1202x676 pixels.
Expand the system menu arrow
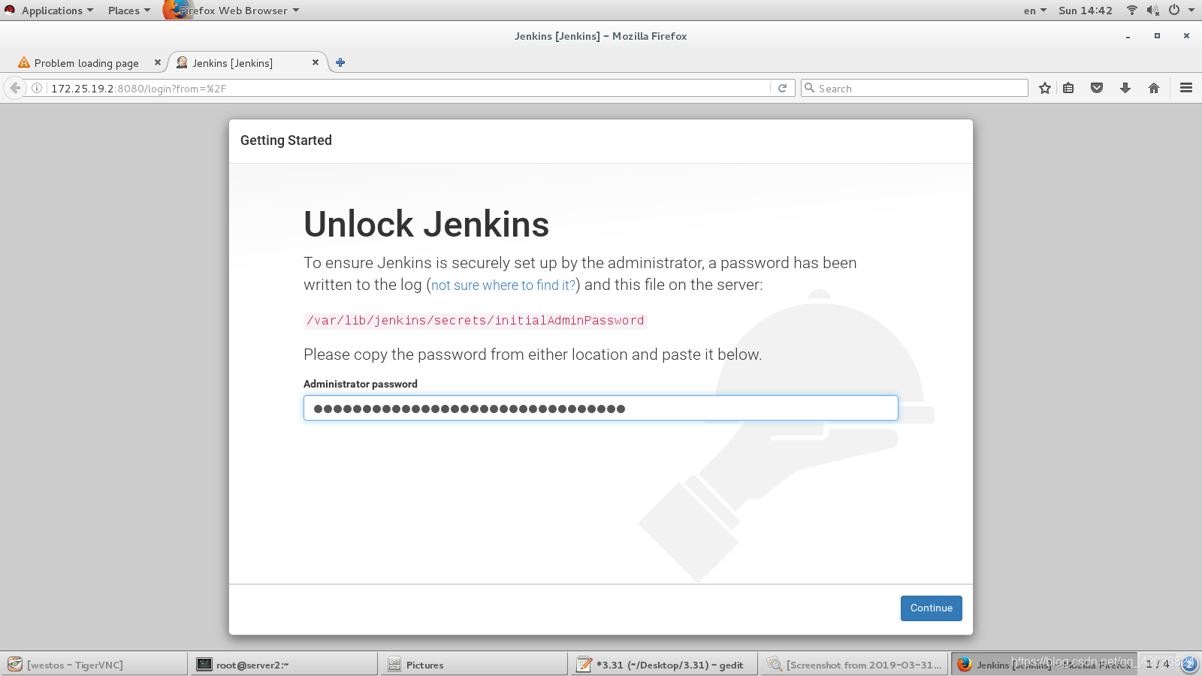(1191, 11)
